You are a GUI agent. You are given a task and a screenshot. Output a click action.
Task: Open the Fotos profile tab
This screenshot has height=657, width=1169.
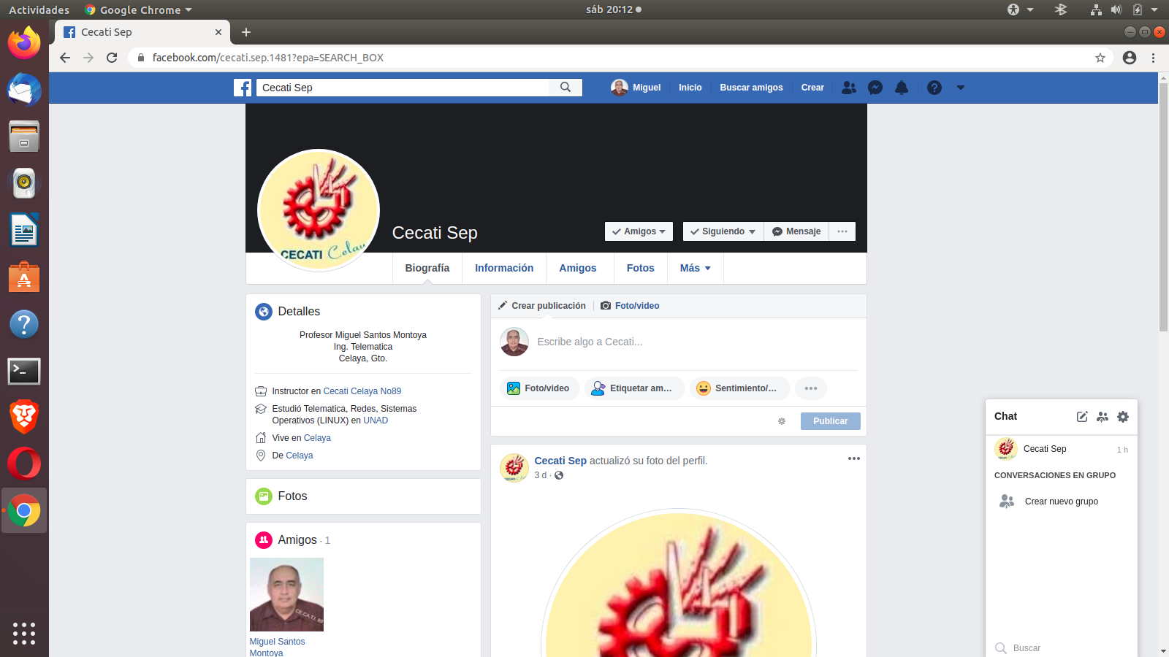640,268
